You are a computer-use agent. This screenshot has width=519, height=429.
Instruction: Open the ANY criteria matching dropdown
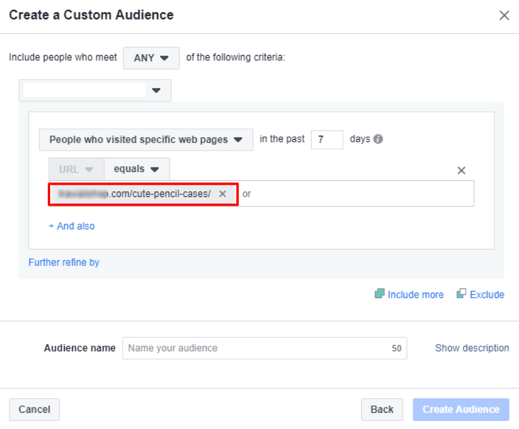coord(151,58)
